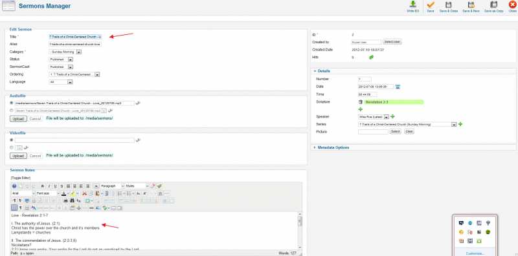This screenshot has height=256, width=518.
Task: Select the second Audiofile radio button
Action: (x=12, y=111)
